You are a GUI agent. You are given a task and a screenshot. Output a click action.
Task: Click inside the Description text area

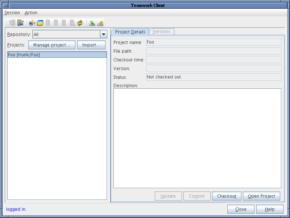(197, 138)
